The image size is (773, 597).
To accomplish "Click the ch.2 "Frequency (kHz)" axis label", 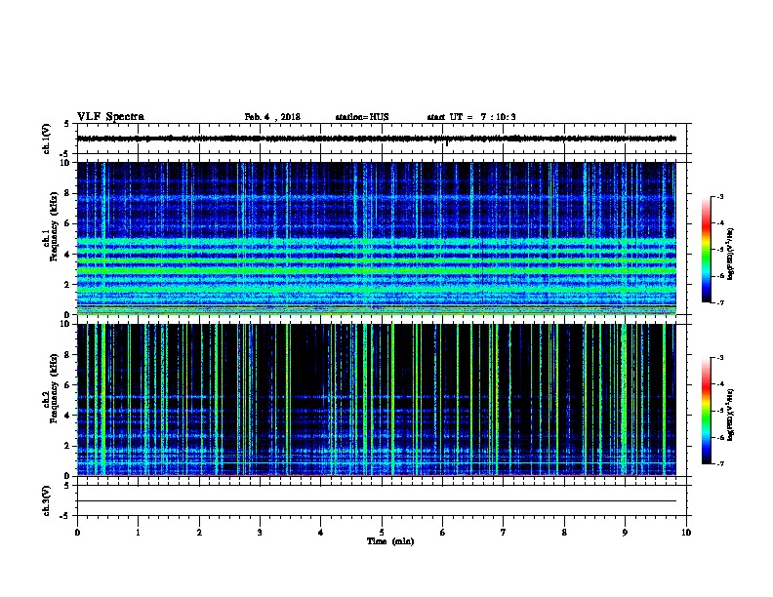I will pyautogui.click(x=54, y=388).
